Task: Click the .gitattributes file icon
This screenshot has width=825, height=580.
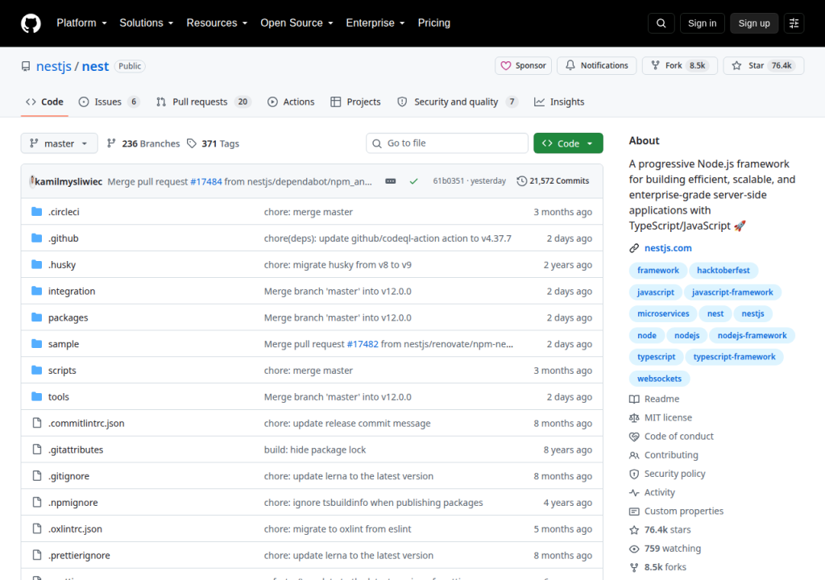Action: (36, 449)
